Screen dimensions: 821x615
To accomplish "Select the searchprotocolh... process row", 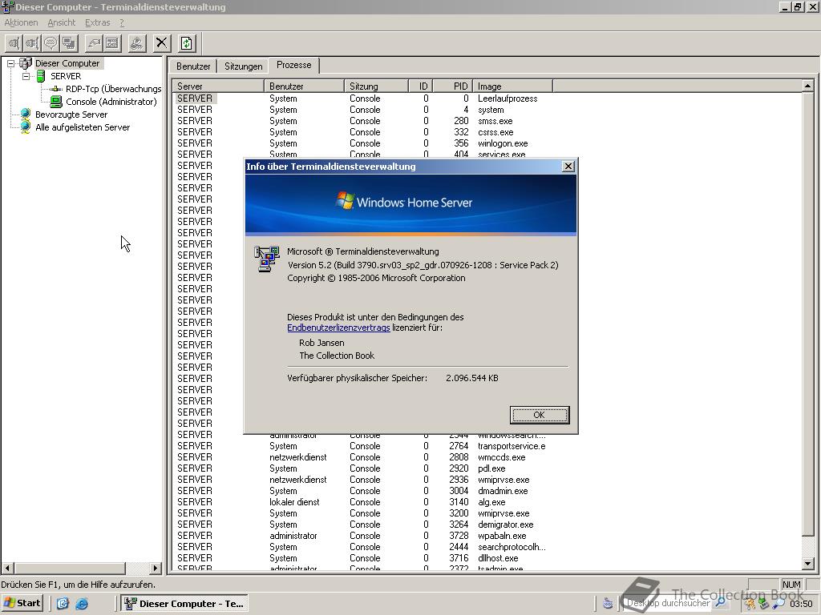I will pyautogui.click(x=487, y=547).
